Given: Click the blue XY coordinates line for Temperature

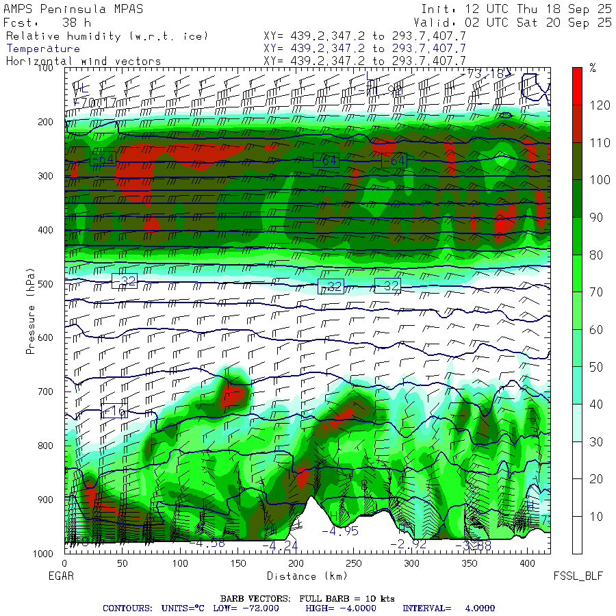Looking at the screenshot, I should 365,49.
